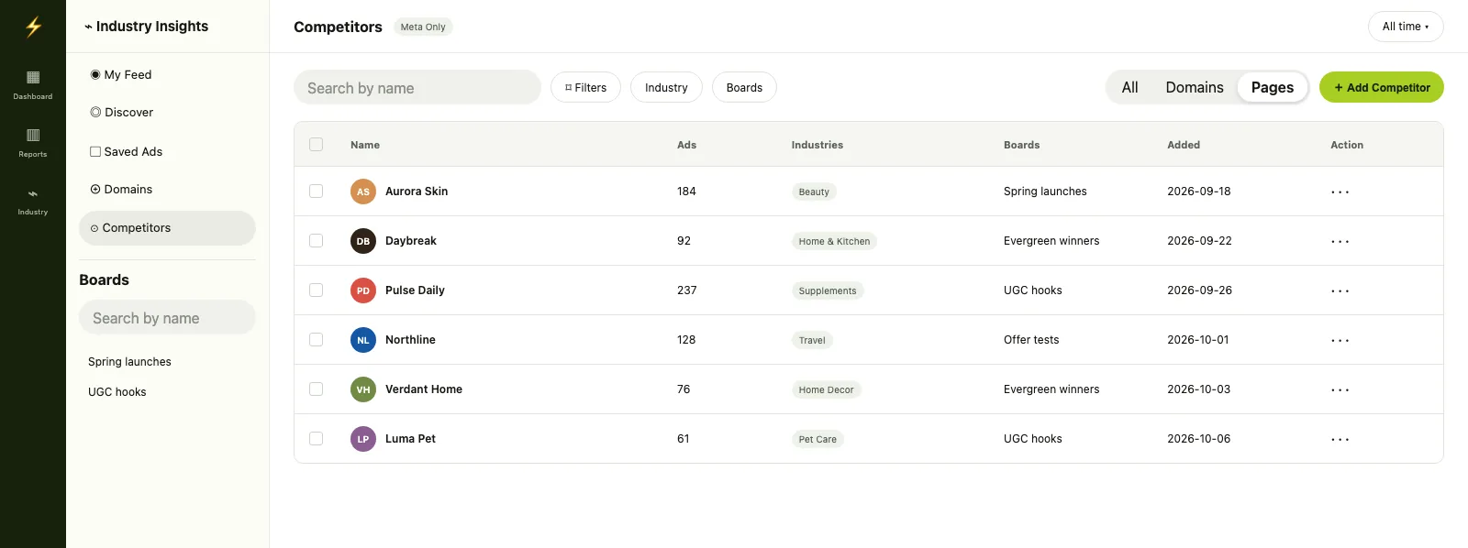
Task: Open the Boards filter dropdown
Action: 744,87
